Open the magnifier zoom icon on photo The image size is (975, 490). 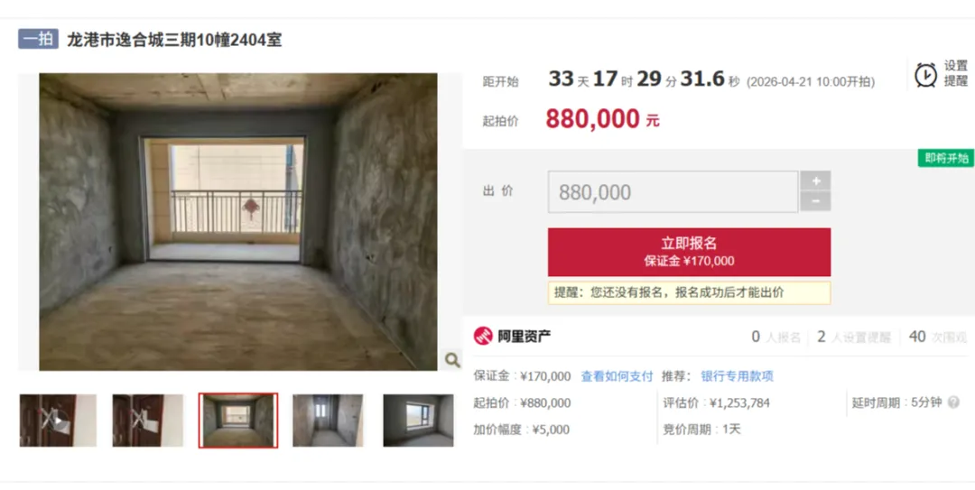[452, 359]
